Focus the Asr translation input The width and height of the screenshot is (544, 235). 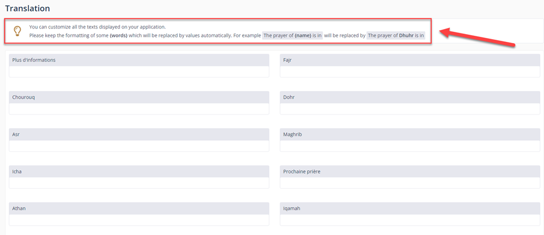click(139, 146)
